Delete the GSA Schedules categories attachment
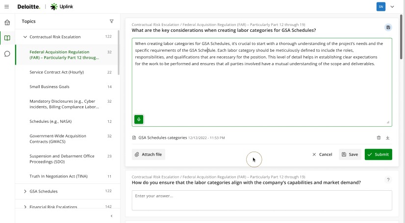 [x=379, y=138]
